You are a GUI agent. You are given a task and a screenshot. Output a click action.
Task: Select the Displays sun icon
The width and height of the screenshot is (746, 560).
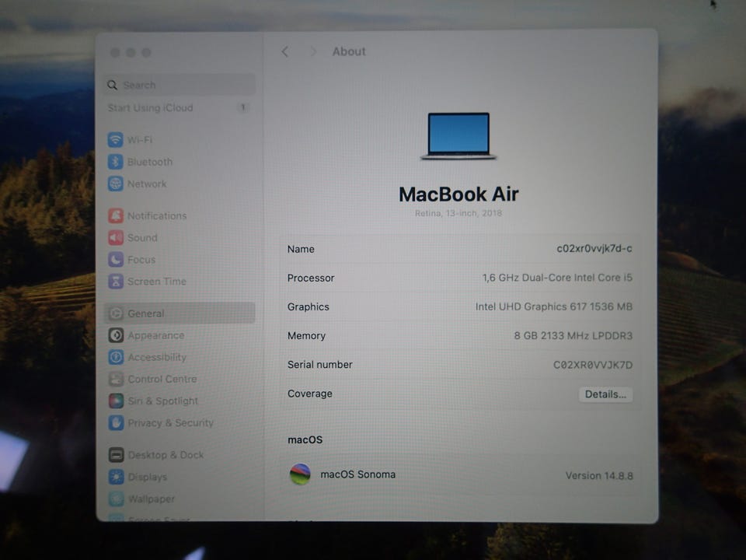(116, 477)
